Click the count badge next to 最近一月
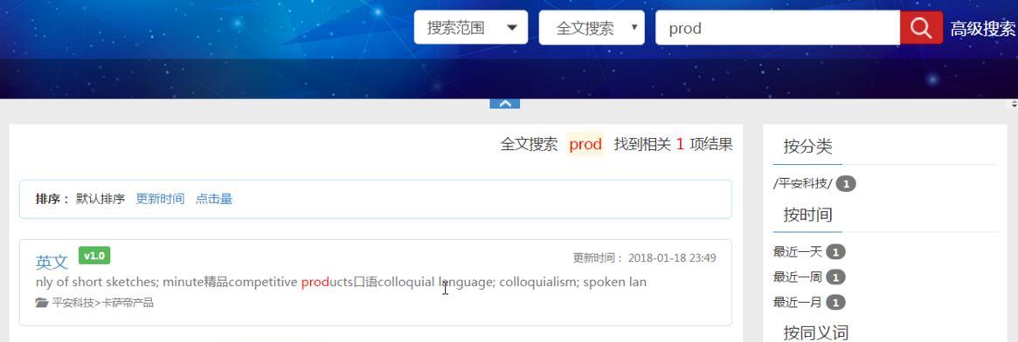The height and width of the screenshot is (342, 1018). click(835, 302)
